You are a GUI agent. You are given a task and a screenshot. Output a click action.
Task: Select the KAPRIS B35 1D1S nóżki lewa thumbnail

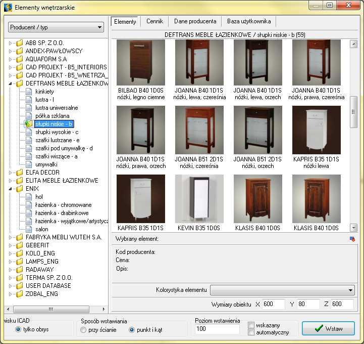click(x=316, y=130)
